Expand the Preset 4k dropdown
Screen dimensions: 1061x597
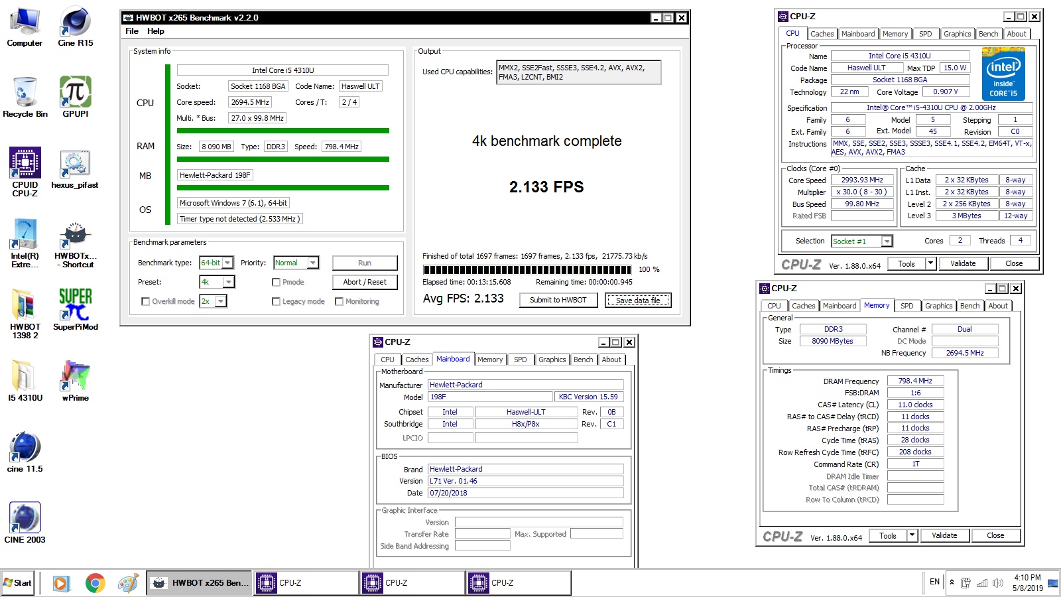pos(228,282)
